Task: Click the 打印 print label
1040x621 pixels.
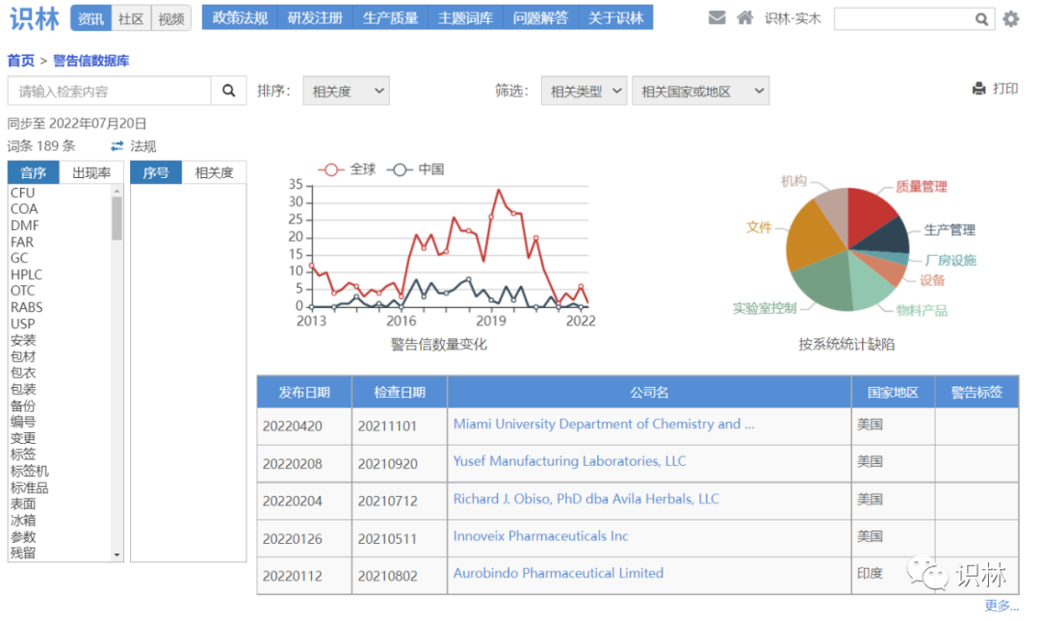Action: [x=1004, y=89]
